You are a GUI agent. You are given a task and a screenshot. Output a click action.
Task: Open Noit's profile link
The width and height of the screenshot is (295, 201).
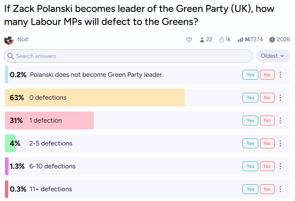coord(23,40)
